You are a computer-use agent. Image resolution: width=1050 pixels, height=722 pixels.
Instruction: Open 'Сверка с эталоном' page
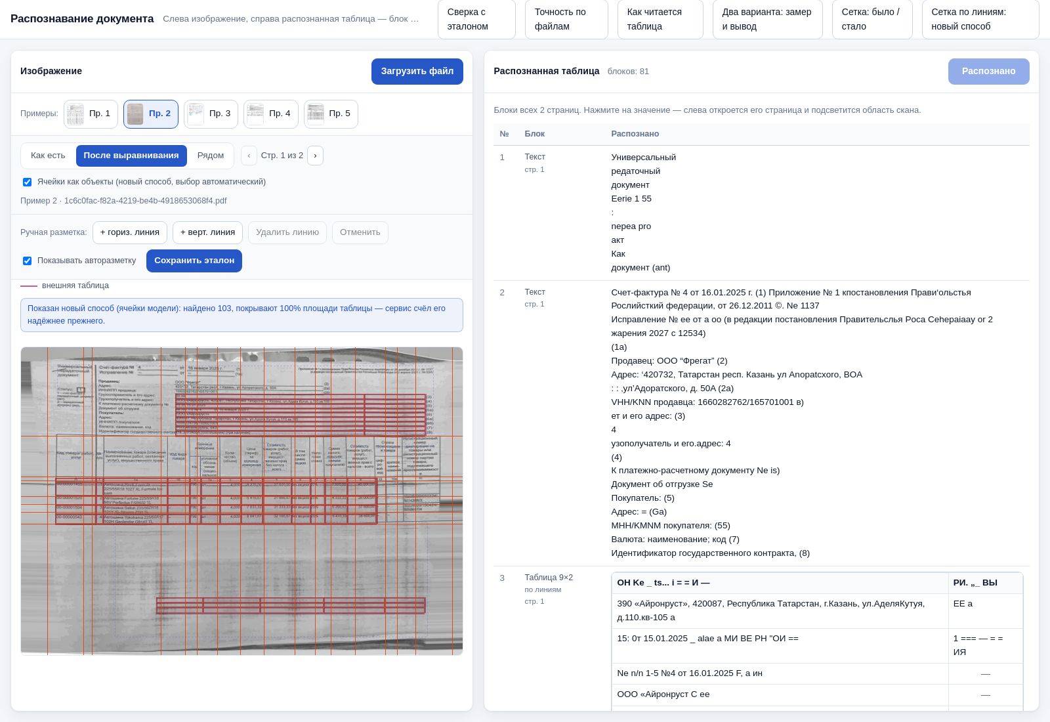pos(477,20)
